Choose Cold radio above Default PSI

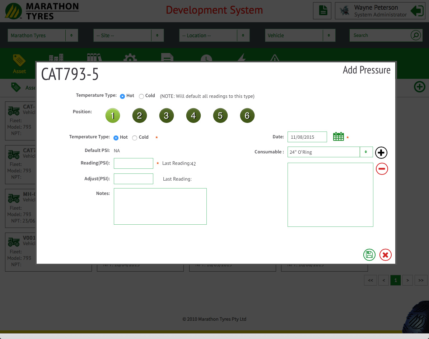click(135, 138)
